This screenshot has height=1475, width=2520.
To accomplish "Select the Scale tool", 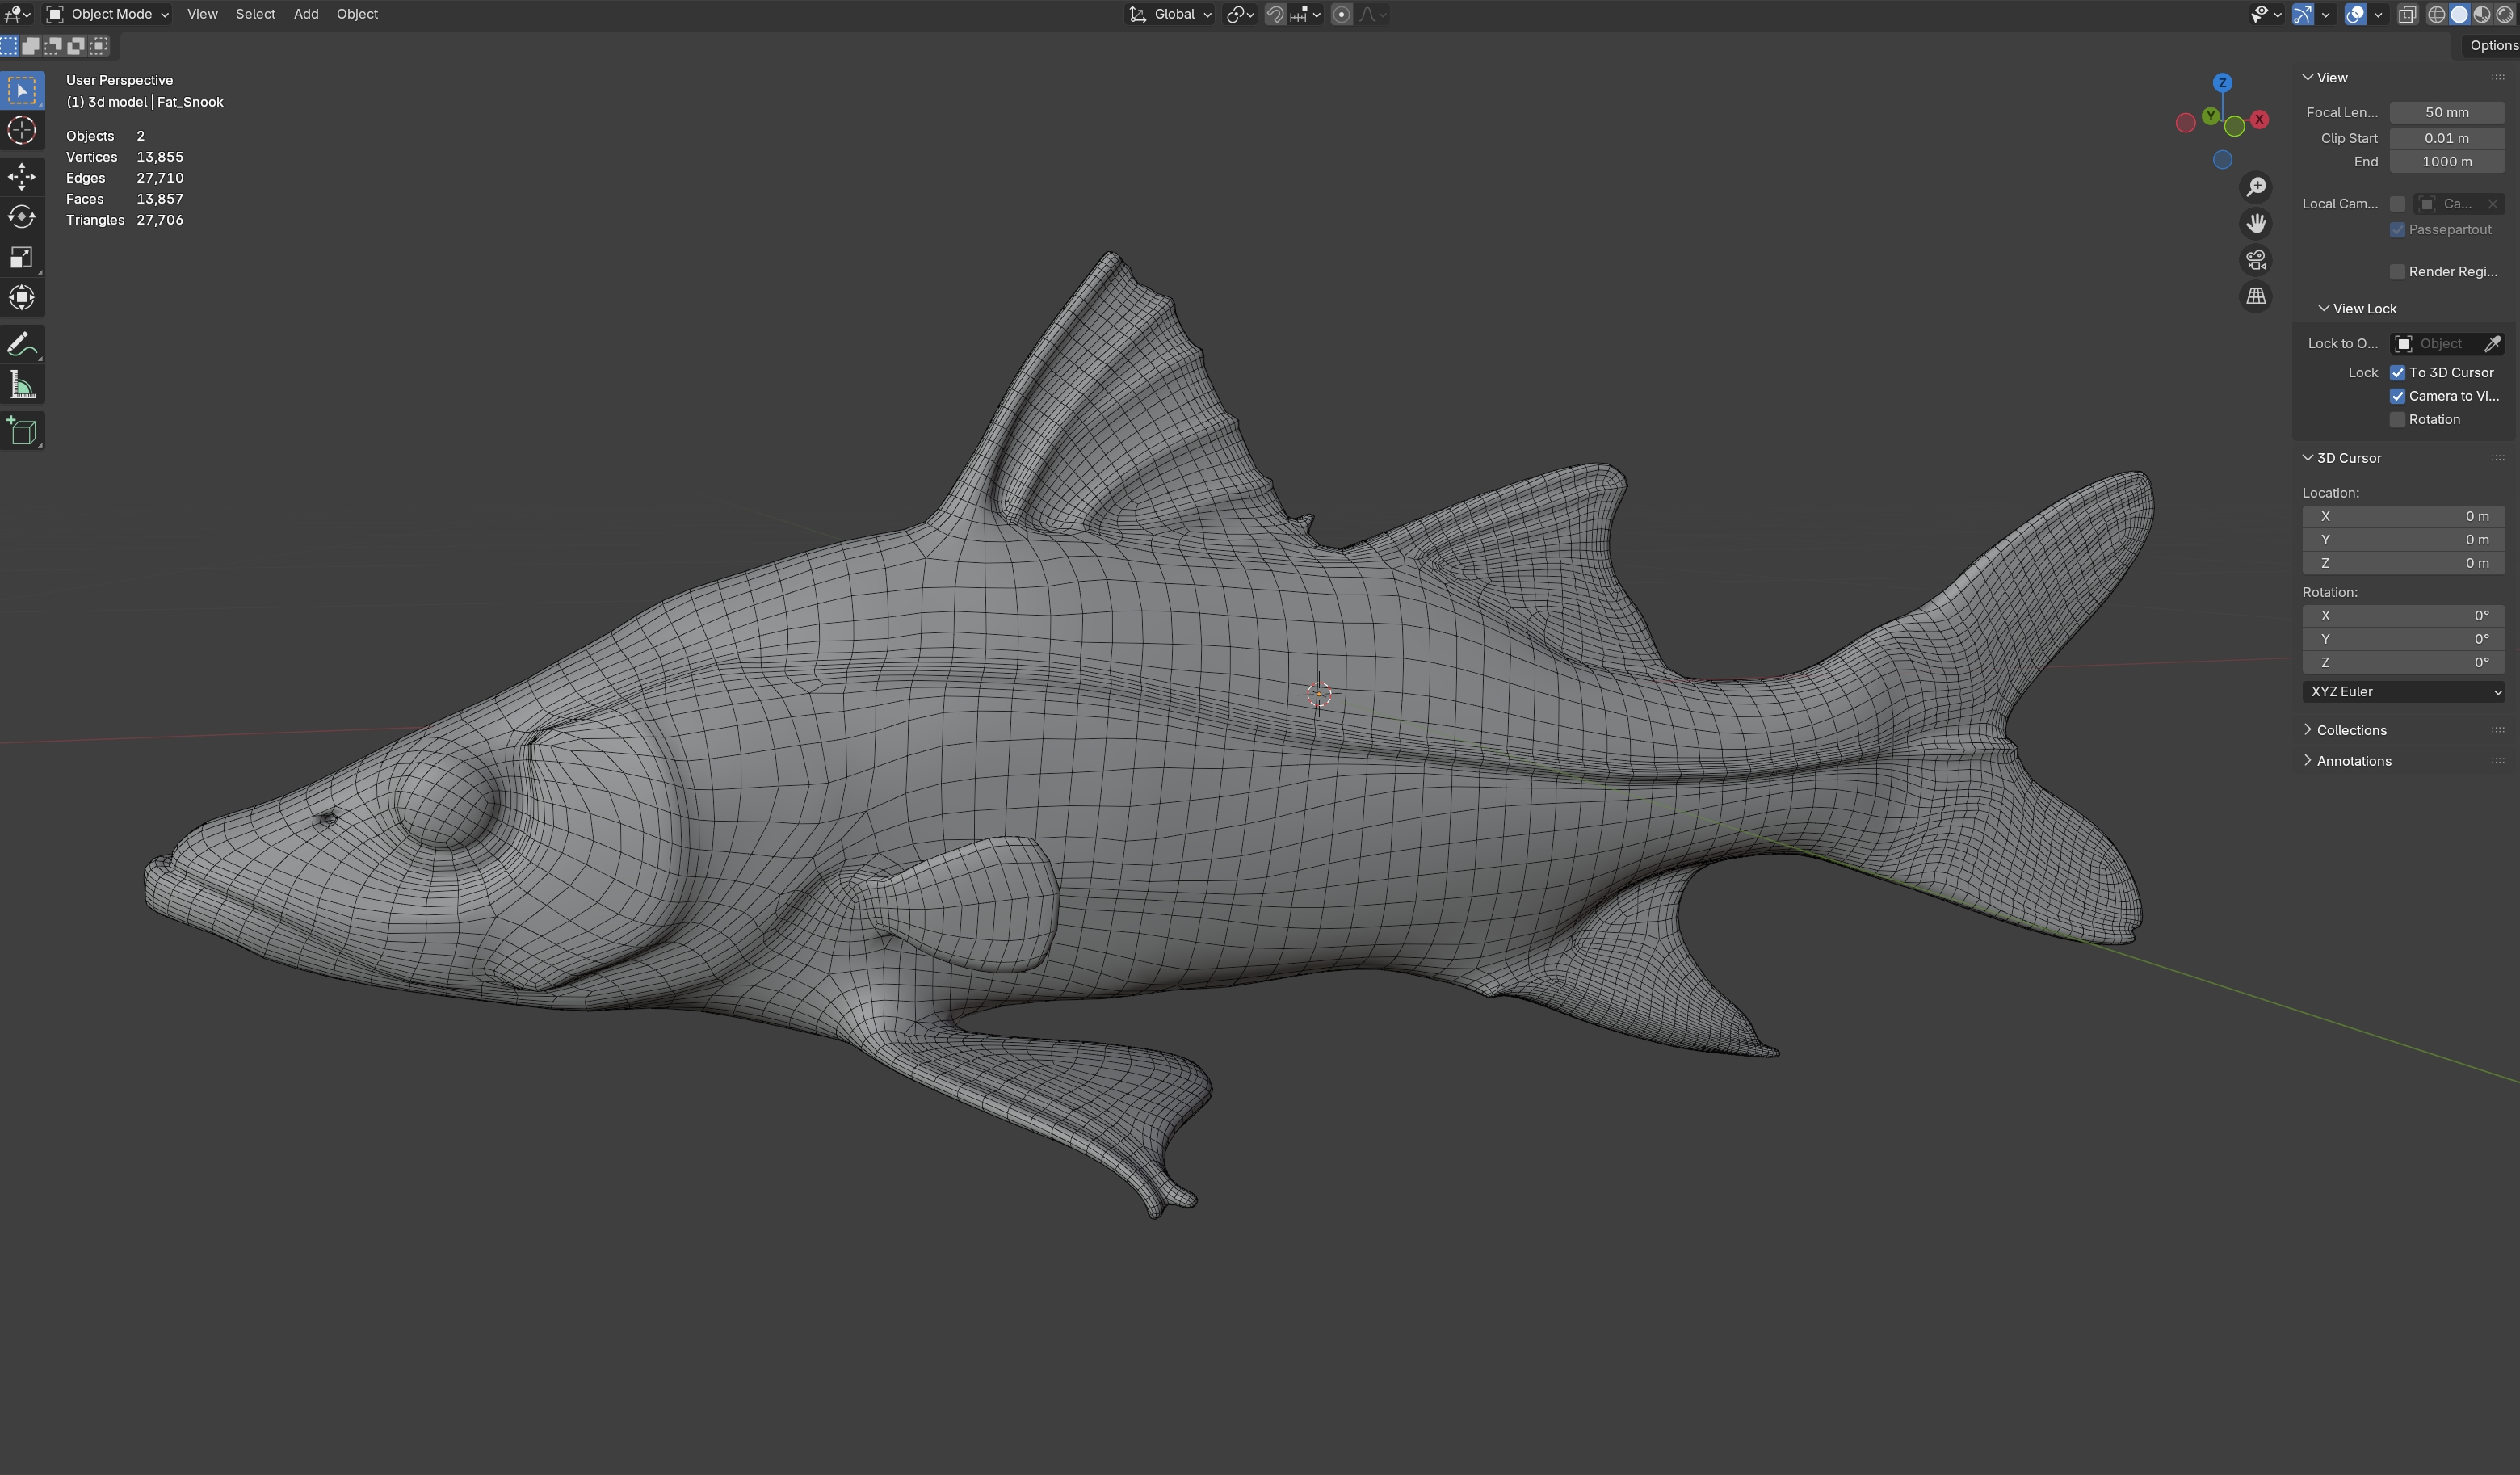I will coord(22,258).
